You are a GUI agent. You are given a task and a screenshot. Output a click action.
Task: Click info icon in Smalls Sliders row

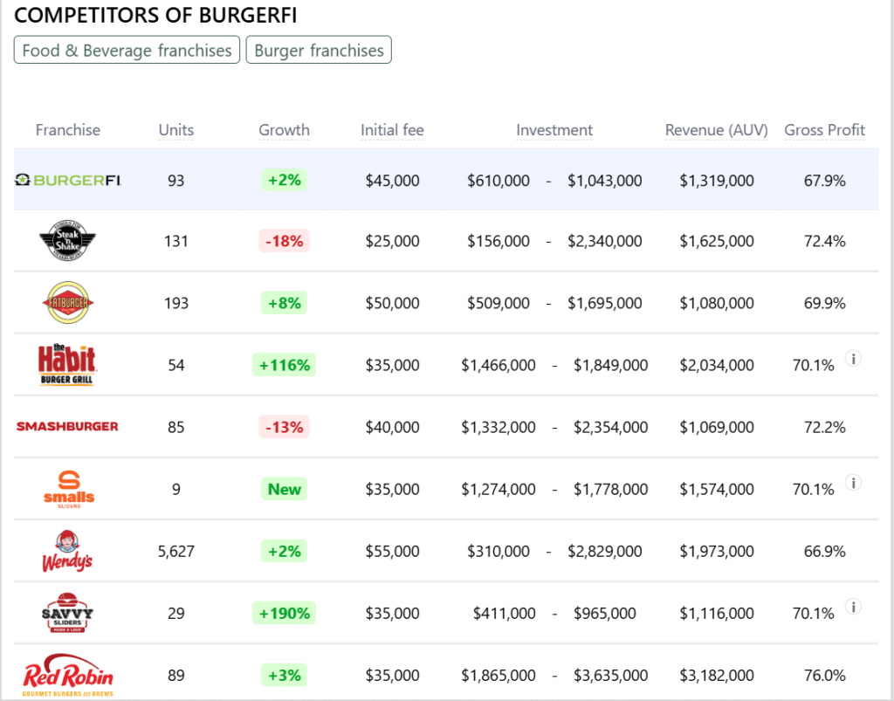click(853, 484)
